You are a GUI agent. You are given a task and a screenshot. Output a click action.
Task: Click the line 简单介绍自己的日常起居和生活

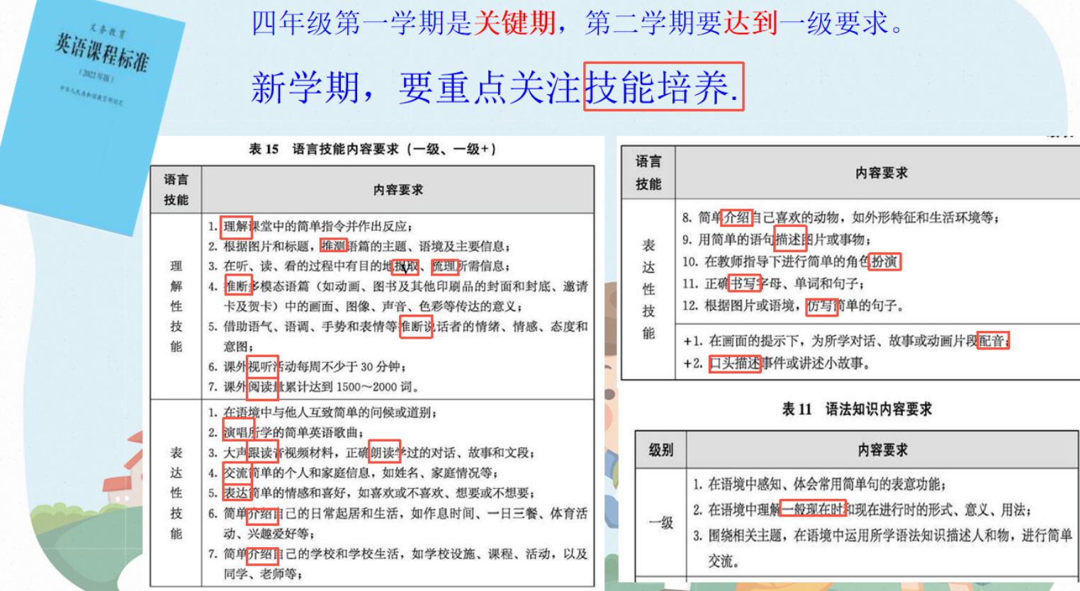tap(398, 523)
